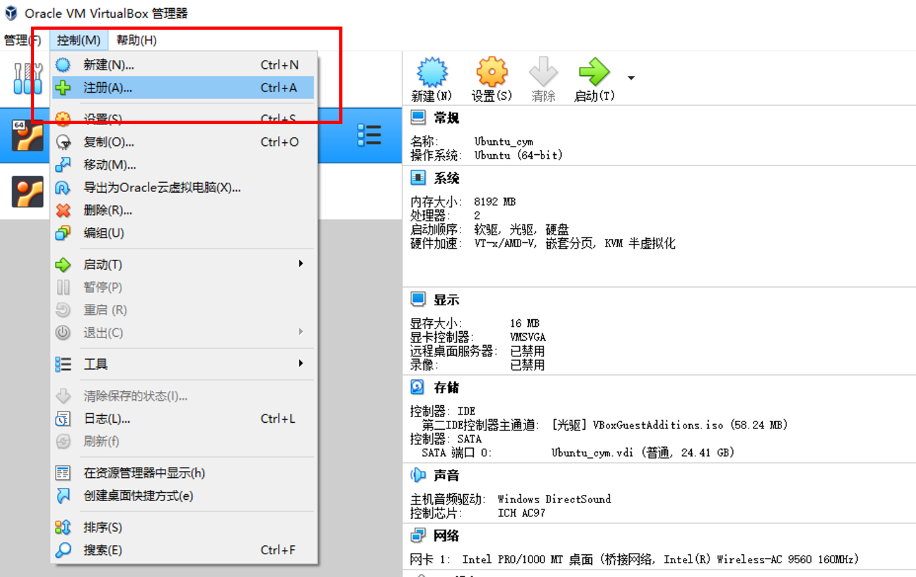
Task: Click the list menu icon beside Ubuntu_cym
Action: (x=370, y=135)
